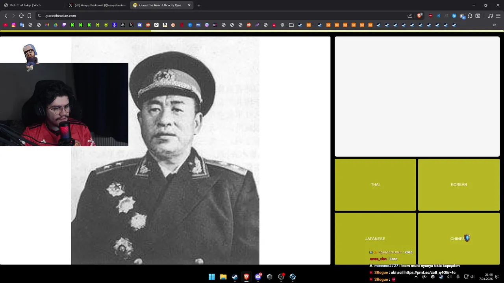Screen dimensions: 504x283
Task: Open the YouTube bookmark
Action: [5, 25]
